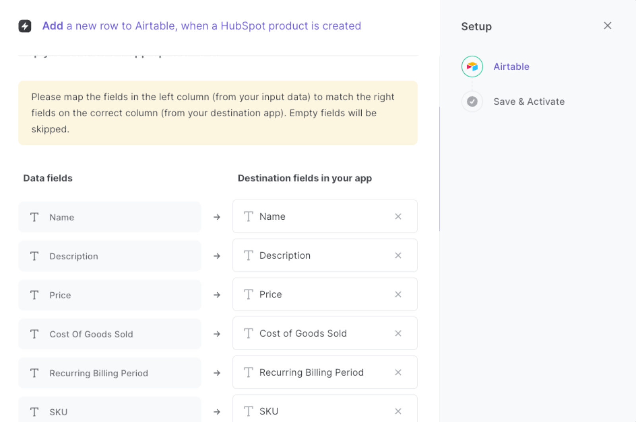Go to Save & Activate step
636x422 pixels.
tap(529, 102)
